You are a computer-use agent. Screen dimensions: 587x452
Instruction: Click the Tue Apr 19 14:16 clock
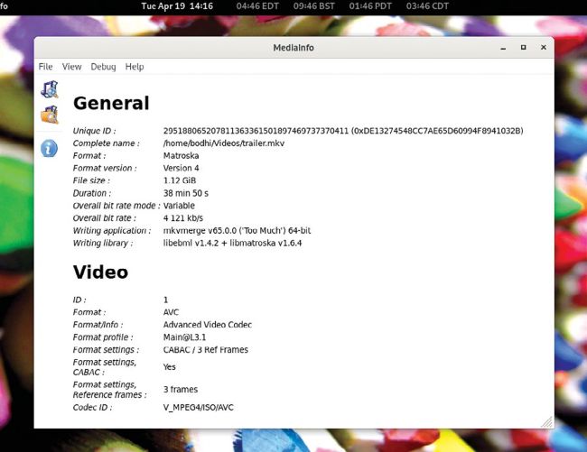pos(177,6)
